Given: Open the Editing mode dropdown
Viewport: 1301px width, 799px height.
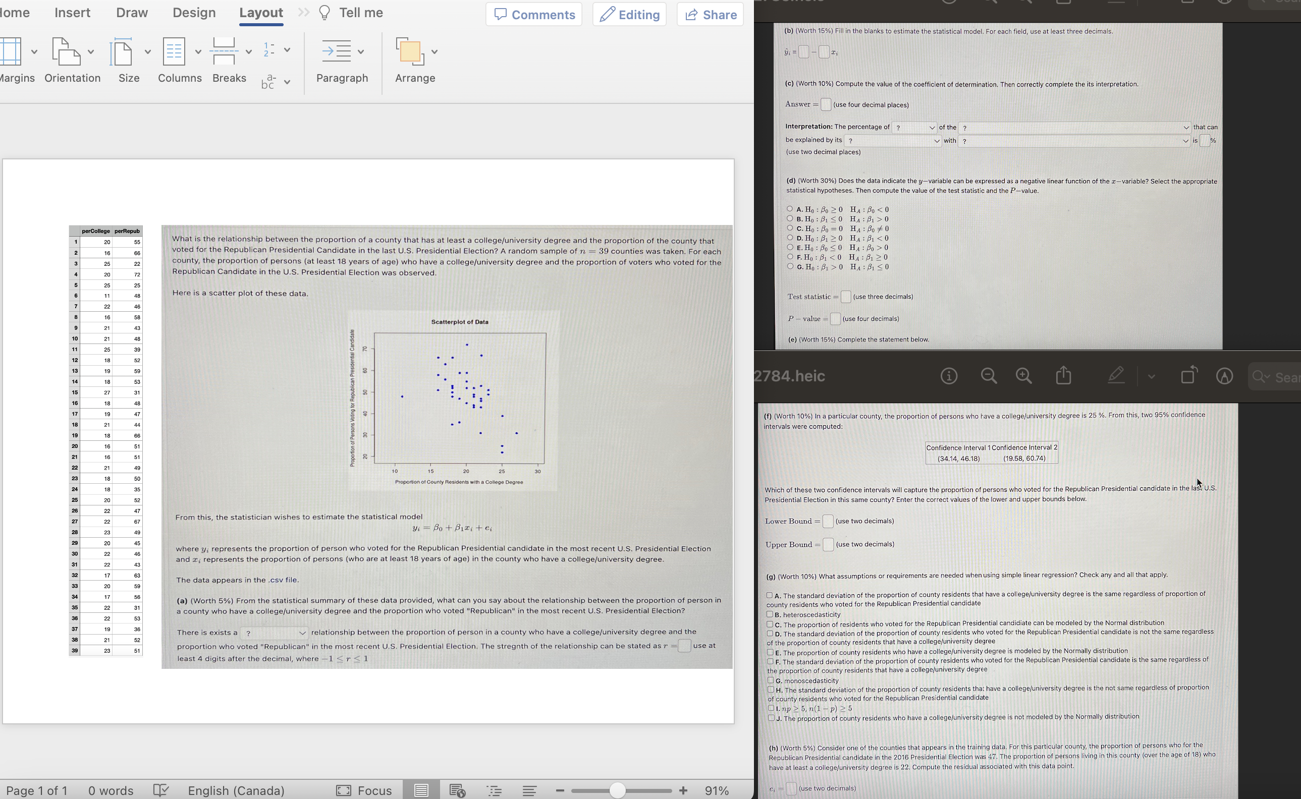Looking at the screenshot, I should point(629,14).
